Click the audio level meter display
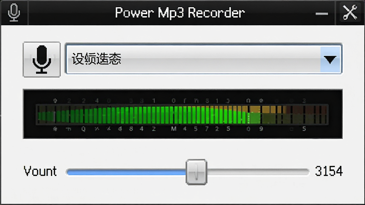Viewport: 365px width, 205px height. coord(183,114)
